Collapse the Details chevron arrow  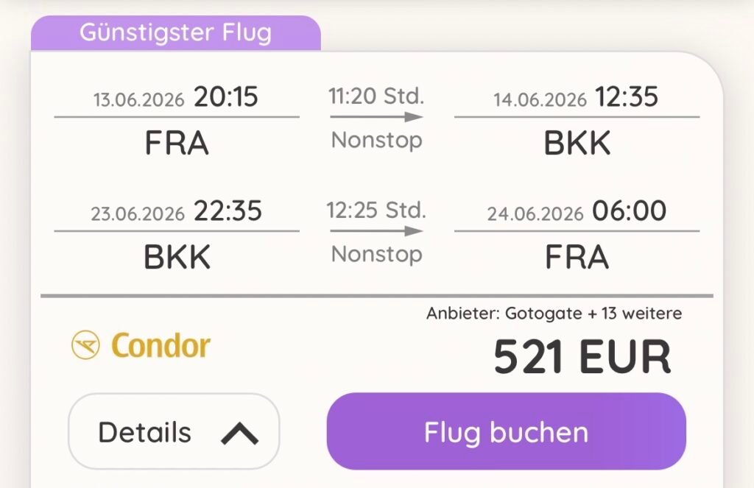coord(239,433)
